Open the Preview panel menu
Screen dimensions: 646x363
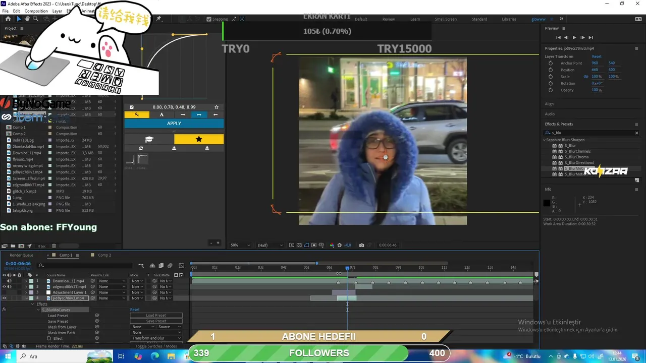[564, 28]
